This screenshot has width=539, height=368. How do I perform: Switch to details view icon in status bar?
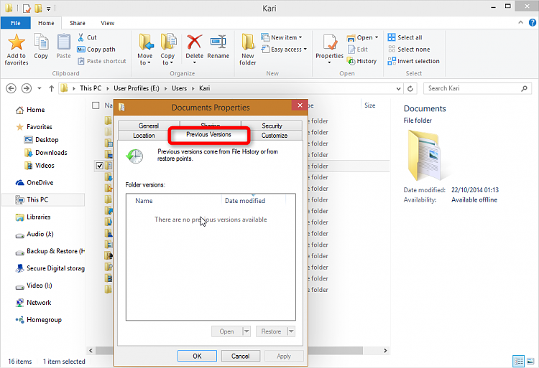click(x=518, y=361)
